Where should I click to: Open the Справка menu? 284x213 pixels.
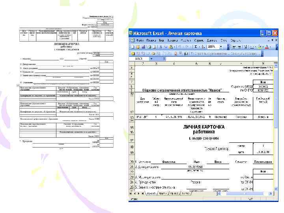pyautogui.click(x=235, y=40)
